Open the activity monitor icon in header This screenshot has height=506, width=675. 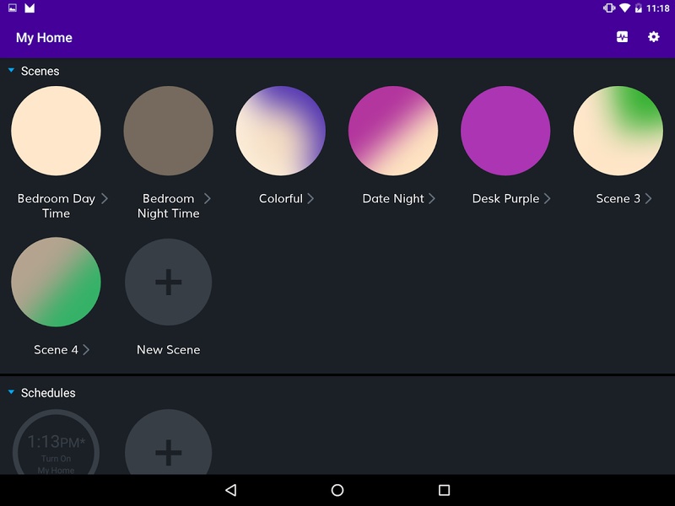622,37
